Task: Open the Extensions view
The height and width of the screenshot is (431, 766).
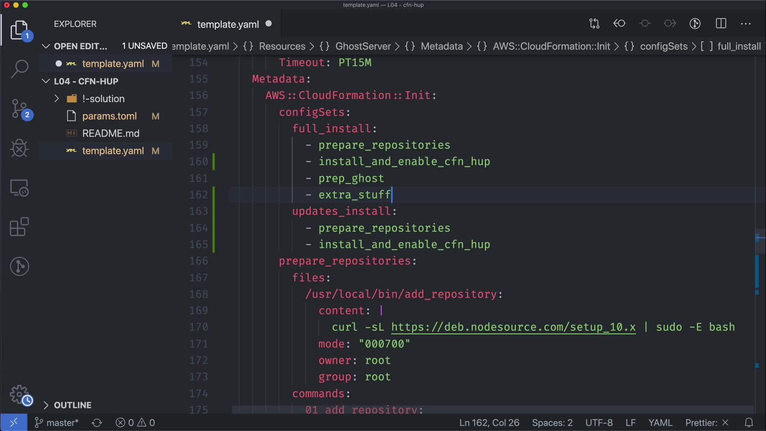Action: pos(19,227)
